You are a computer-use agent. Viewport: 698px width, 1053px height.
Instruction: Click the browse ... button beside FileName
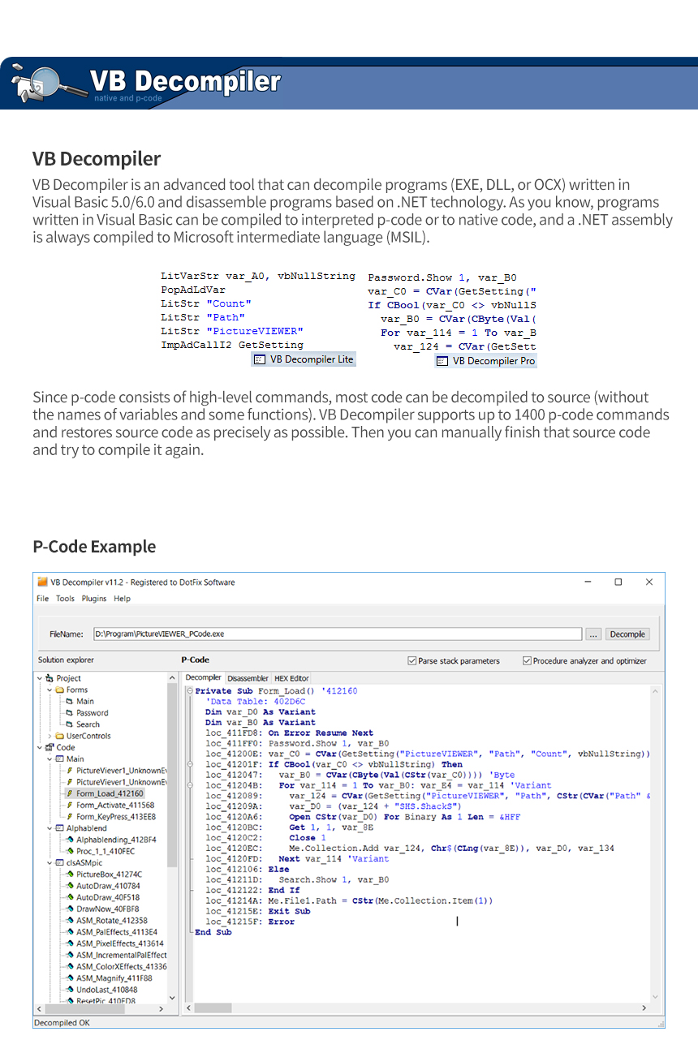[x=595, y=634]
